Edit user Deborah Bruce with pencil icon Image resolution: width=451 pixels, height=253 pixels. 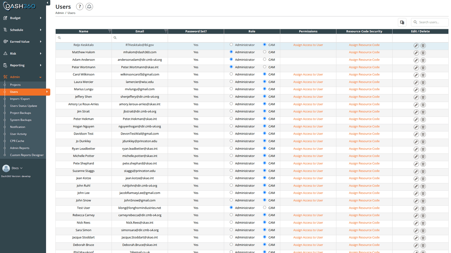pos(416,245)
